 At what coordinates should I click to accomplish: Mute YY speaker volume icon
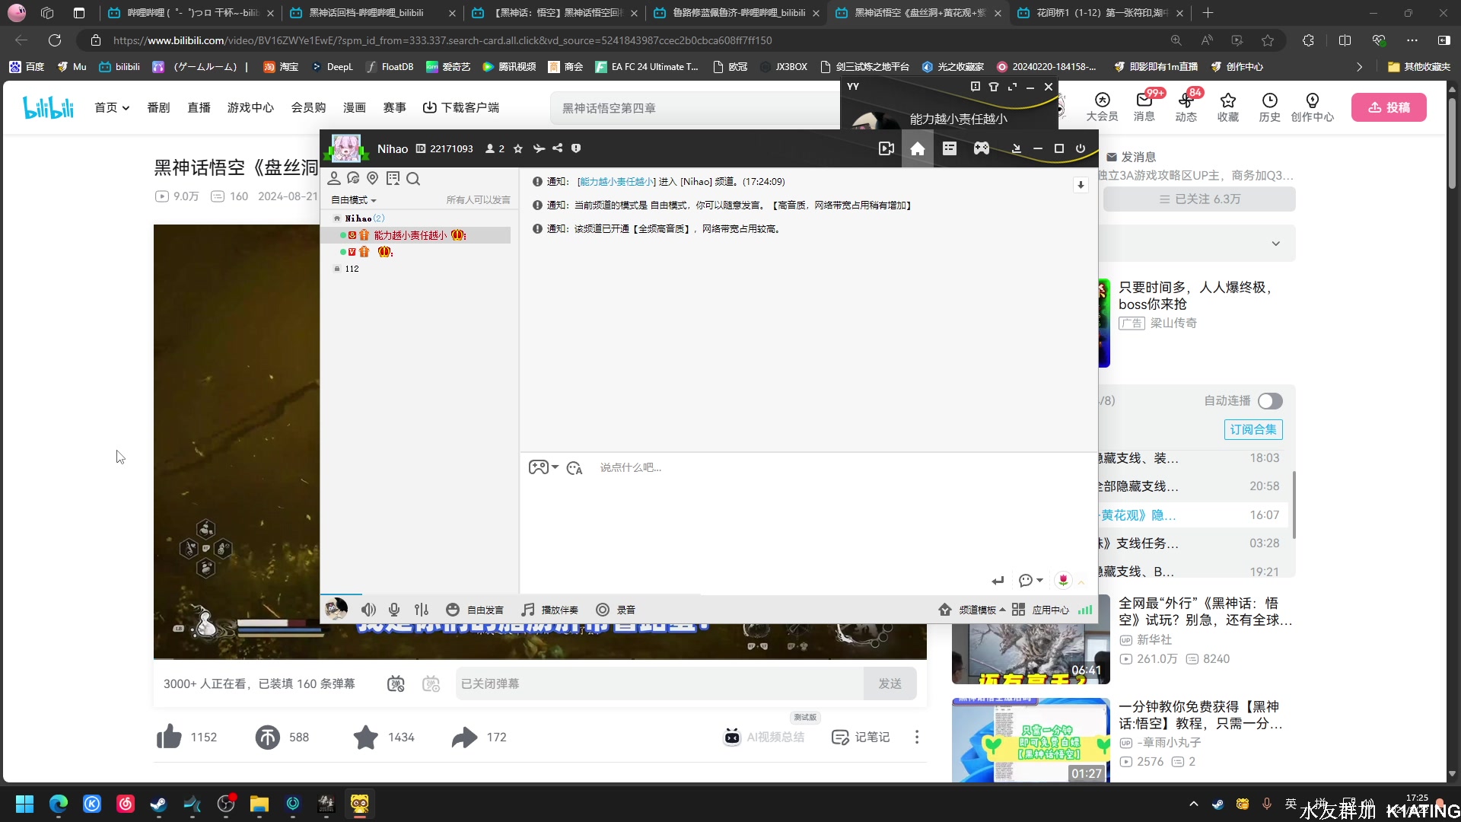click(368, 610)
